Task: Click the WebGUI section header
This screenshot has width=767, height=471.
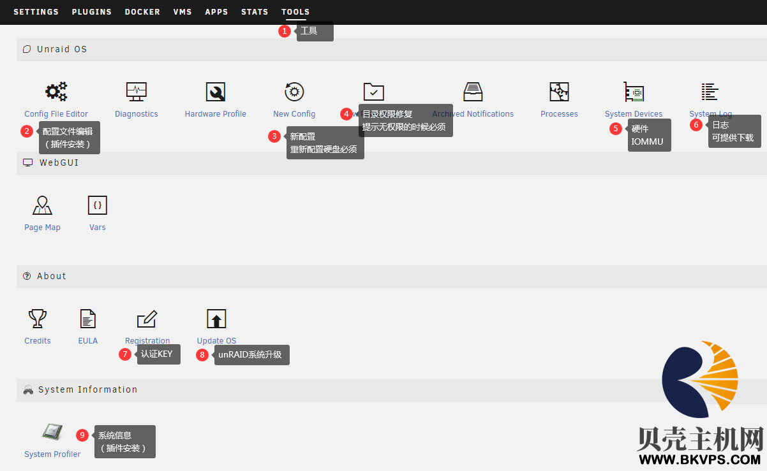Action: [x=392, y=163]
